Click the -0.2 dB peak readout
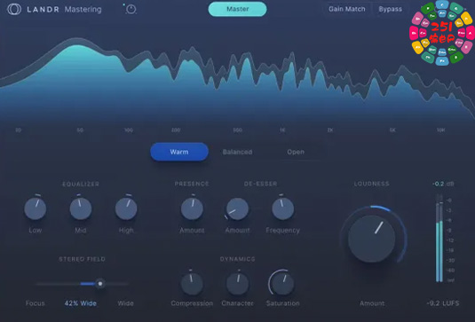Screen dimensions: 475x322 click(443, 184)
